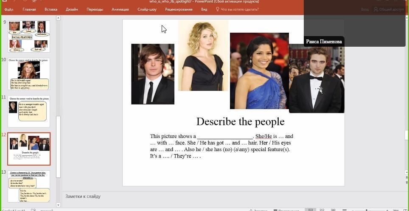Select slide 12 thumbnail Describe the people

click(x=29, y=149)
